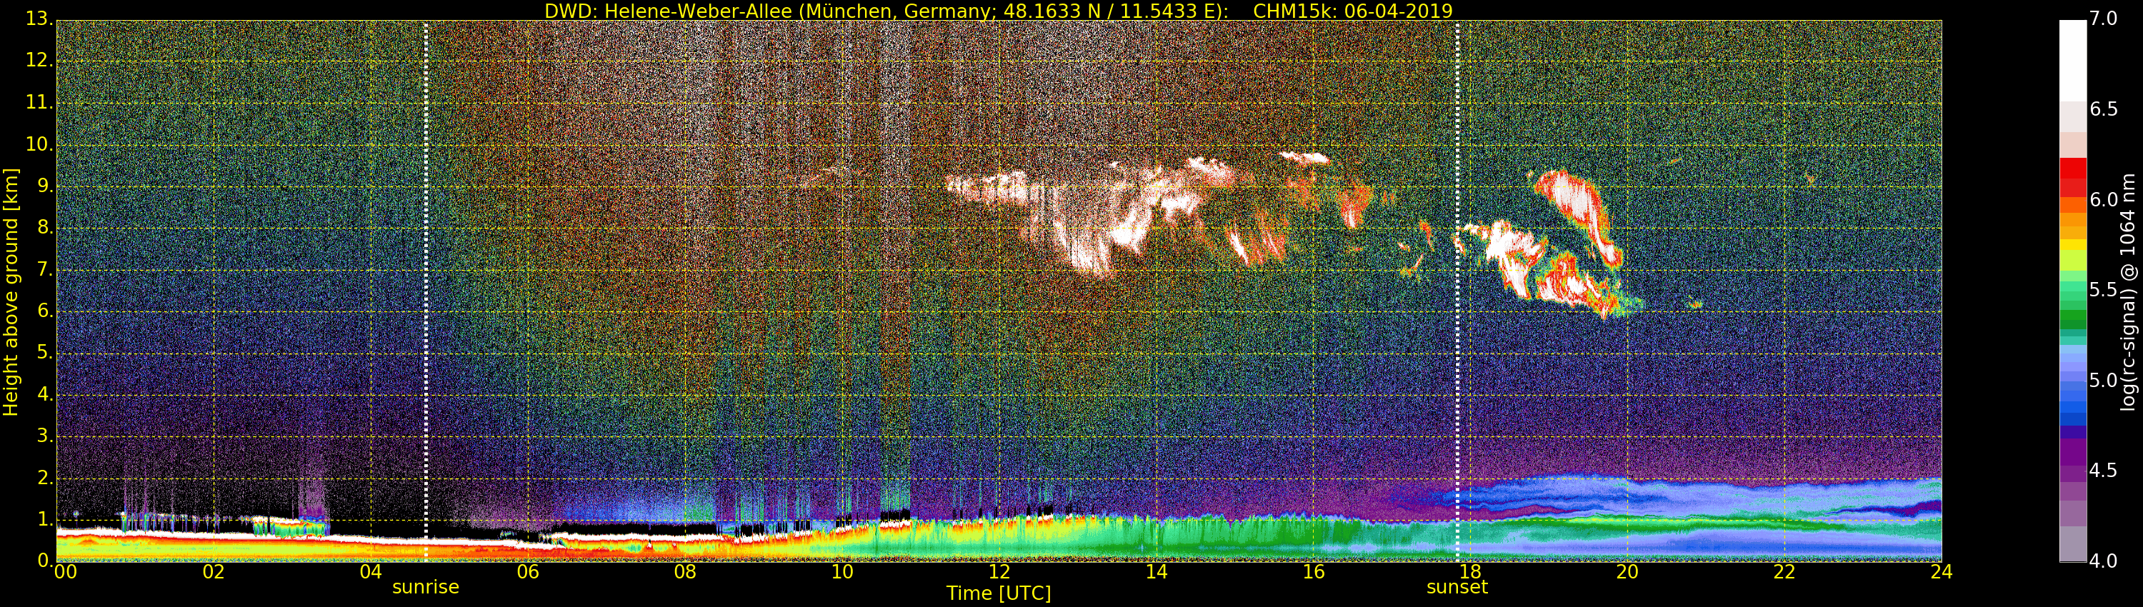The image size is (2143, 607).
Task: Click the "Time [UTC]" axis label
Action: tap(999, 593)
